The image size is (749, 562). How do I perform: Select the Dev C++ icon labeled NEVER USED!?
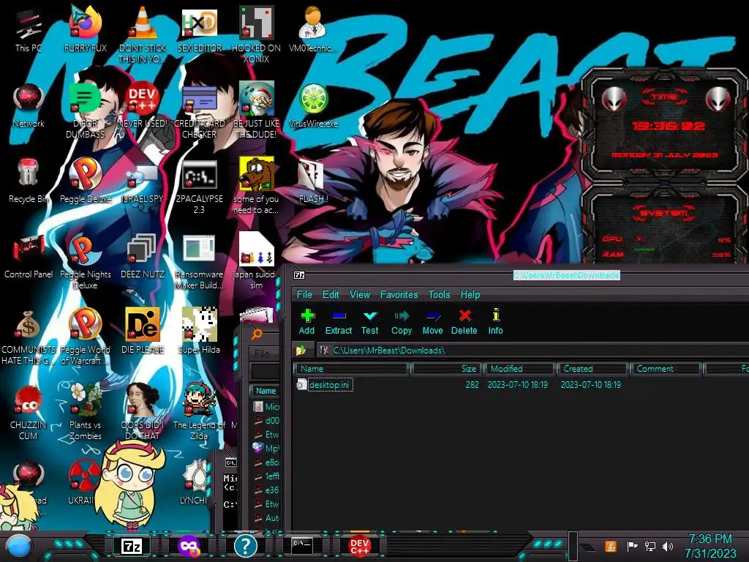coord(143,106)
